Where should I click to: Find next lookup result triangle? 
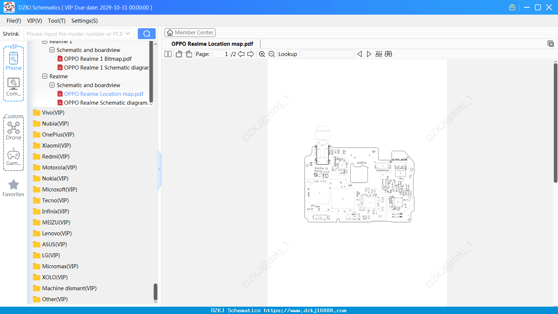pos(369,54)
